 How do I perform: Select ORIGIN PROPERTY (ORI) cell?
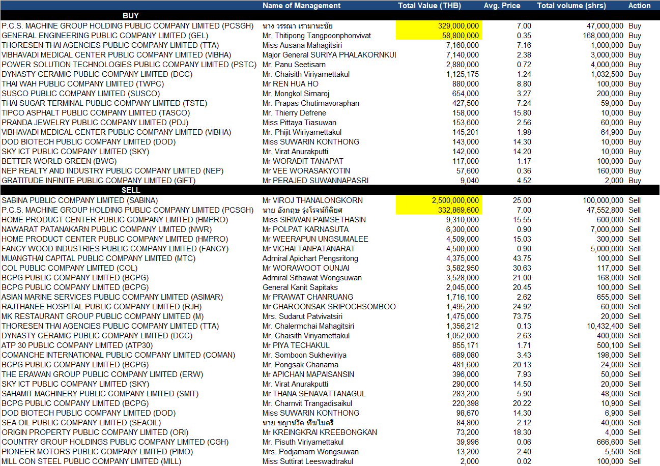click(95, 432)
